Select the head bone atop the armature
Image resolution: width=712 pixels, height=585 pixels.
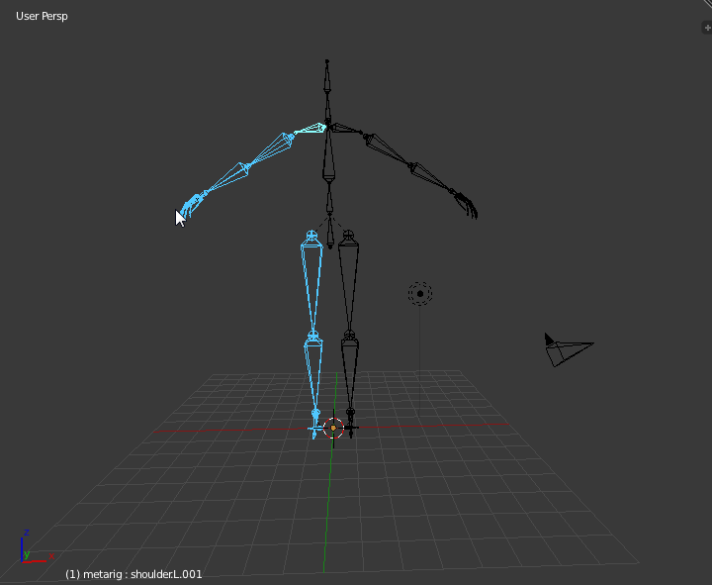point(327,76)
